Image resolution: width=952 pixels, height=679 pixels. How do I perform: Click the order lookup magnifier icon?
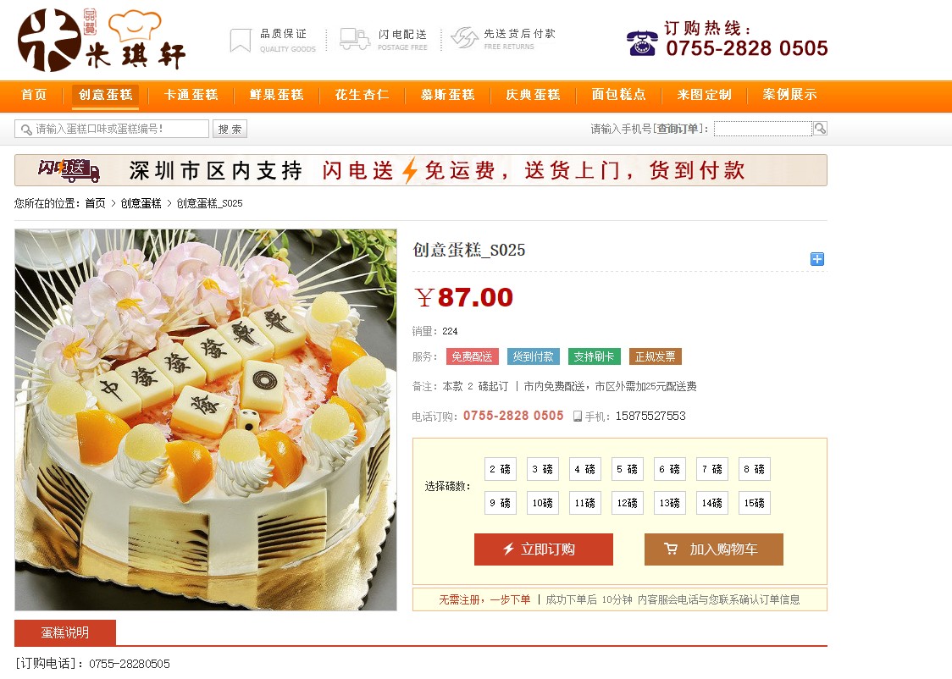[820, 129]
